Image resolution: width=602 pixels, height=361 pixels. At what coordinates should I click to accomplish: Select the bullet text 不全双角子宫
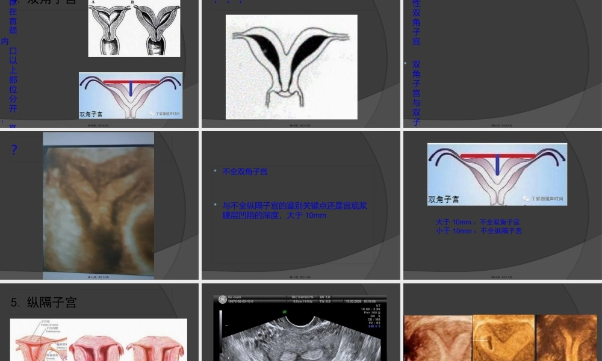point(245,172)
